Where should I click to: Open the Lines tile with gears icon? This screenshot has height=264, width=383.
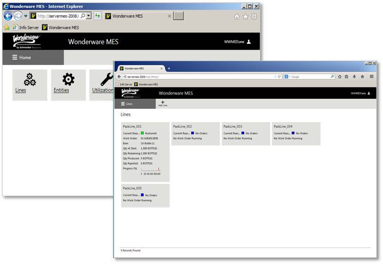coord(30,85)
